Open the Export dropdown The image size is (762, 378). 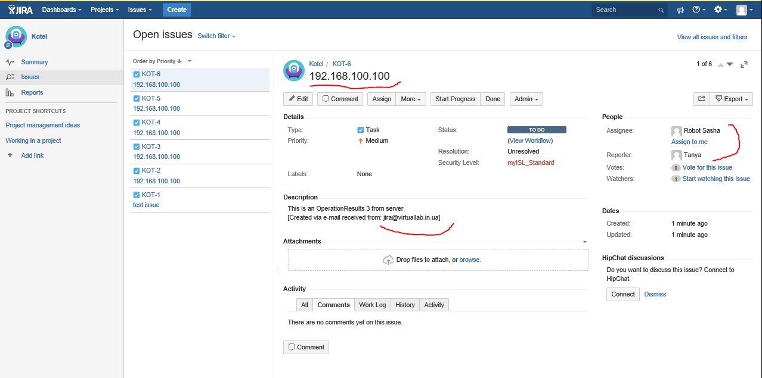(x=732, y=99)
